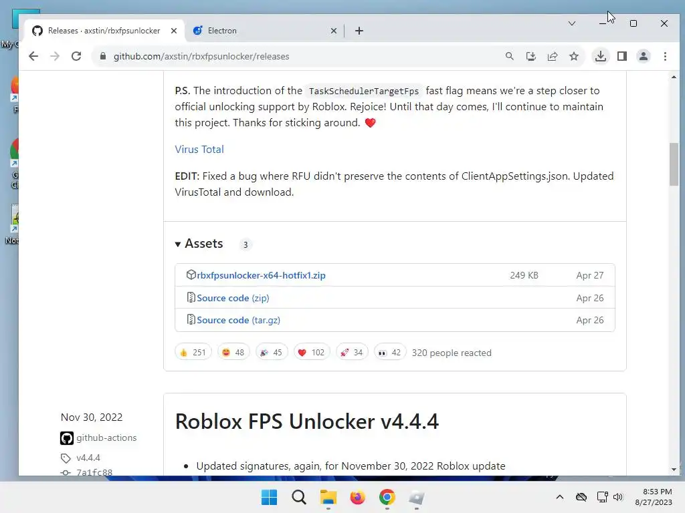Show hidden system tray icons

[560, 497]
